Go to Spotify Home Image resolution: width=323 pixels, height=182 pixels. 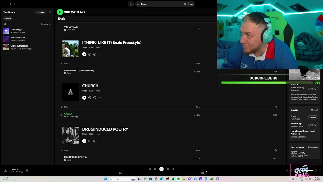coord(131,4)
